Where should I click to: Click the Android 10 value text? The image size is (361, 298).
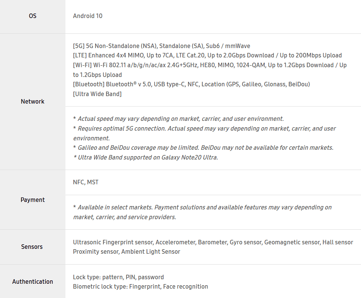pos(88,16)
